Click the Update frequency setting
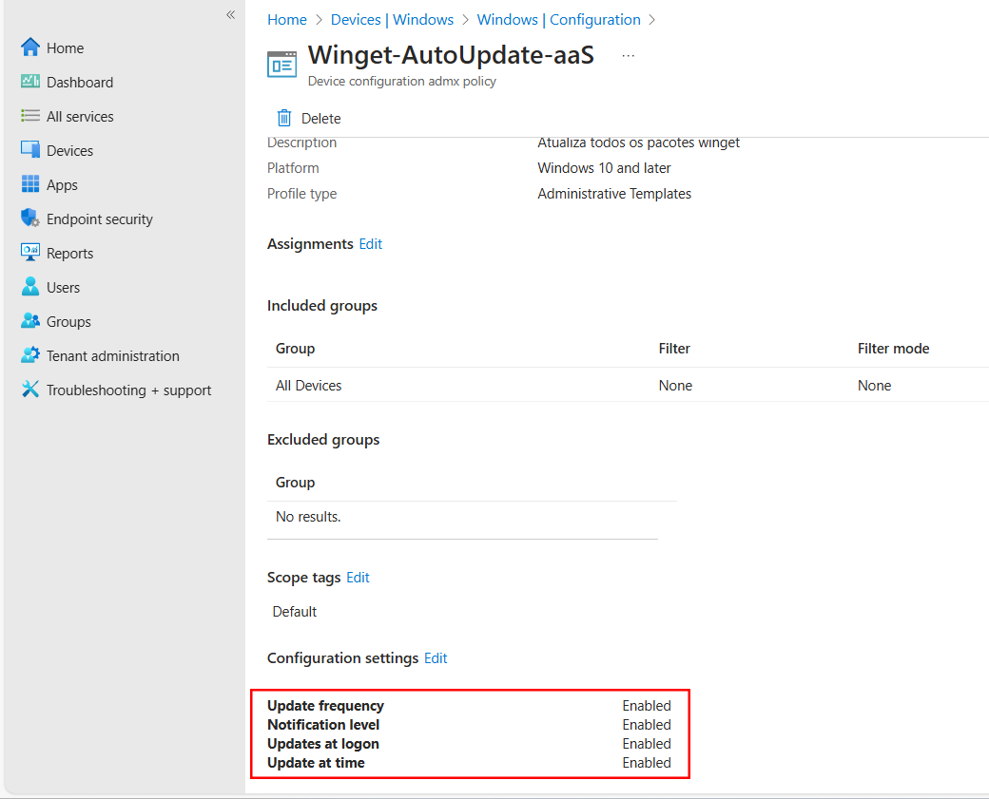Screen dimensions: 989x799 pyautogui.click(x=325, y=706)
